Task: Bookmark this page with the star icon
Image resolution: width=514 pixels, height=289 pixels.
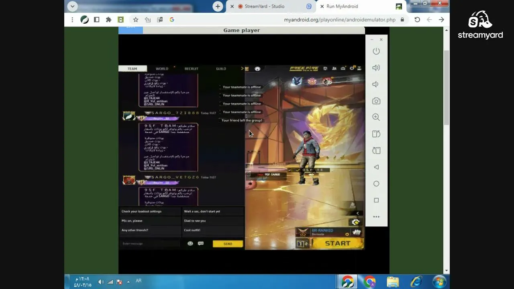Action: click(136, 20)
